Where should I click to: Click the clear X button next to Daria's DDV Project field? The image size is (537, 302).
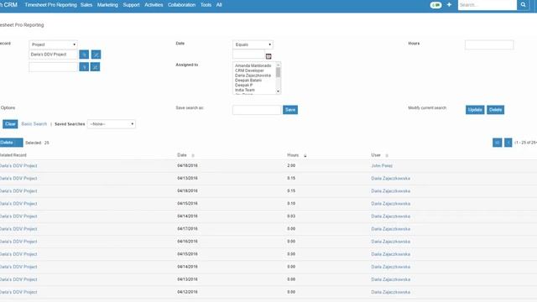pyautogui.click(x=96, y=55)
